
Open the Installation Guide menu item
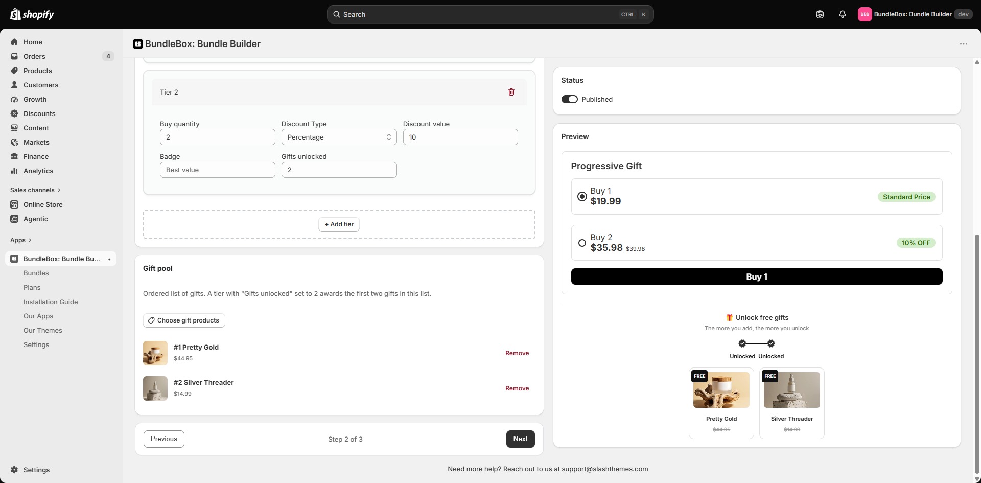coord(51,302)
